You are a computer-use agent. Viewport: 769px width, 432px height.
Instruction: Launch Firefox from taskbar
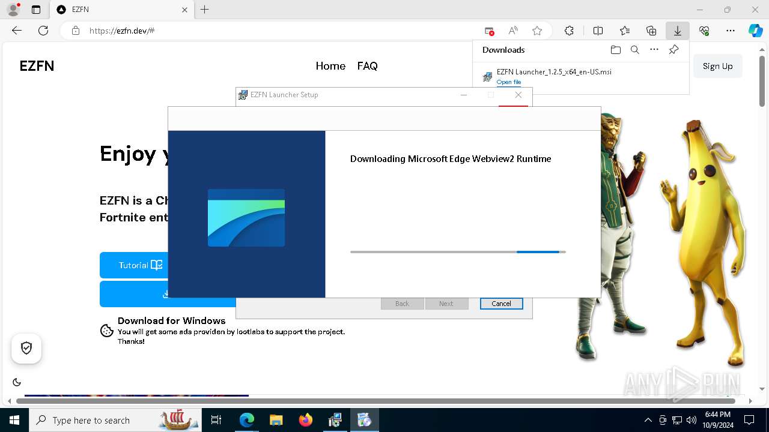[x=306, y=420]
